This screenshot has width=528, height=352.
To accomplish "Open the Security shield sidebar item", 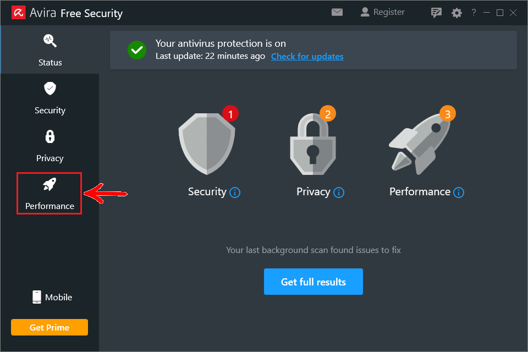I will point(50,98).
